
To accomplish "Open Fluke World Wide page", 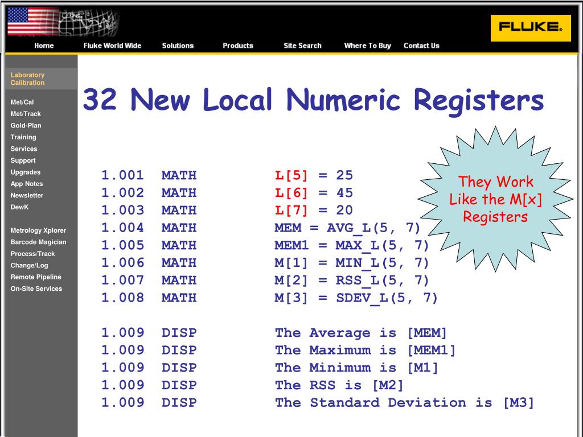I will pyautogui.click(x=112, y=46).
